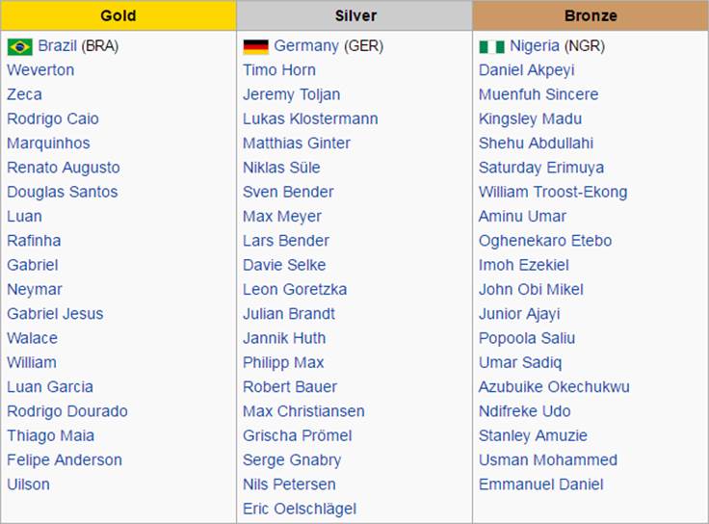Image resolution: width=709 pixels, height=524 pixels.
Task: Open the Germany country link
Action: [306, 46]
